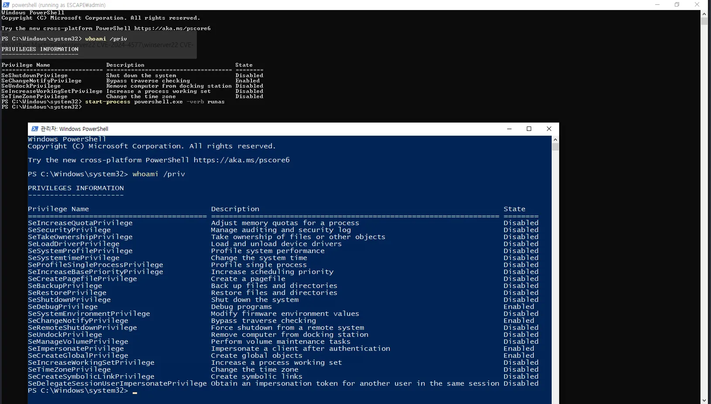Click SeSystemEnvironmentPrivilege text
The height and width of the screenshot is (404, 711).
coord(89,314)
